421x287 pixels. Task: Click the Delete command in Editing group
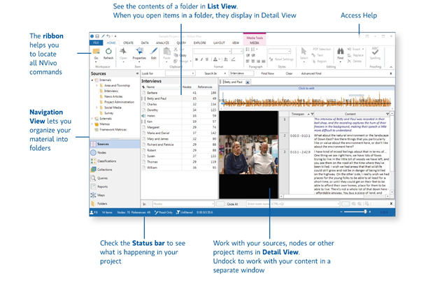(x=355, y=61)
